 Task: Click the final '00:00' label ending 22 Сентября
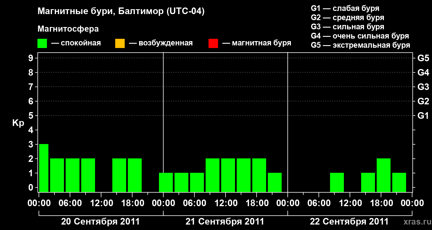coord(412,203)
